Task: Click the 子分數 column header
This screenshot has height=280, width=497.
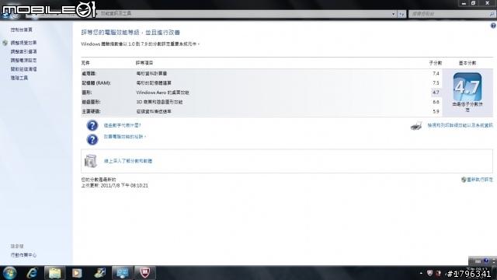Action: pyautogui.click(x=436, y=63)
